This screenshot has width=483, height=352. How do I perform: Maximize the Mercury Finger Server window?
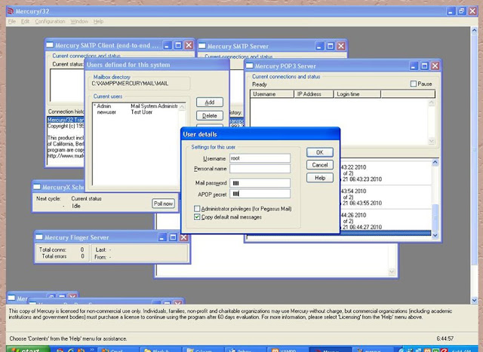click(173, 237)
